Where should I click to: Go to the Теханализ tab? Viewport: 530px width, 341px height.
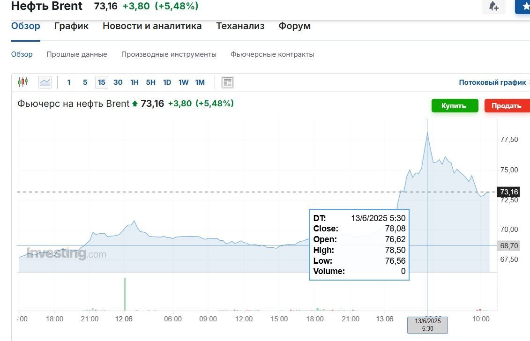click(x=240, y=26)
